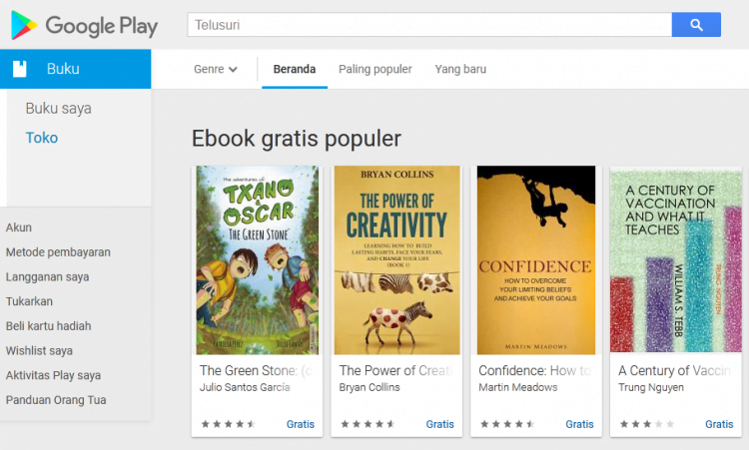Screen dimensions: 749x450
Task: Click Confidence: How to title
Action: [535, 371]
